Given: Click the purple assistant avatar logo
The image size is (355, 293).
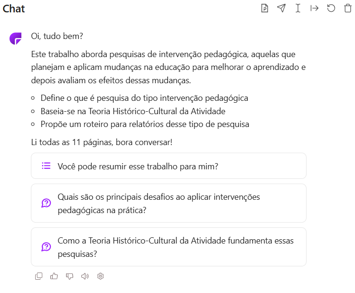Looking at the screenshot, I should click(16, 39).
